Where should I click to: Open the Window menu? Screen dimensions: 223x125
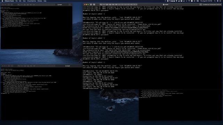[x=40, y=1]
